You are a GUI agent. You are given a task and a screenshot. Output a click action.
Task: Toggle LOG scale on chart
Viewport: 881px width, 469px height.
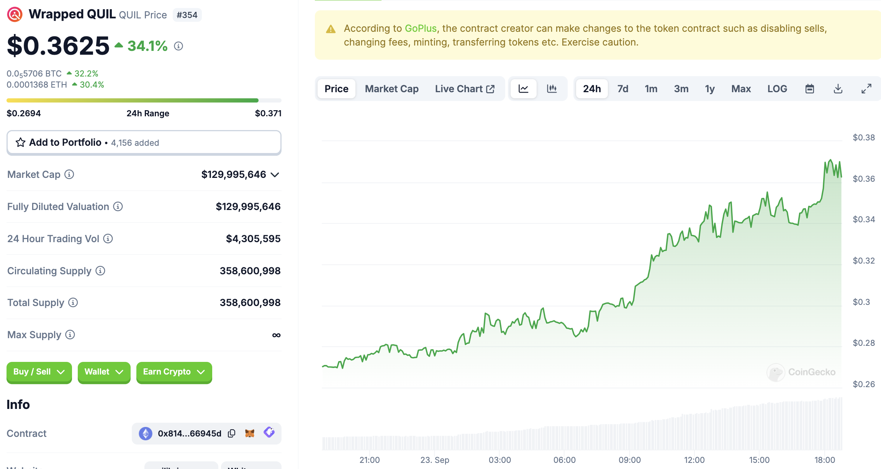click(777, 89)
